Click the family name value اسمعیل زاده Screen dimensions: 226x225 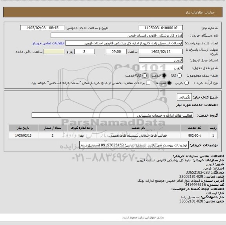pyautogui.click(x=190, y=197)
